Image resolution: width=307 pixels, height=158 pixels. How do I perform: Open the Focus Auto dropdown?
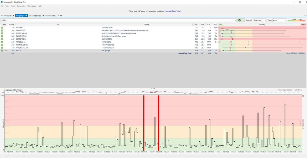(x=280, y=20)
